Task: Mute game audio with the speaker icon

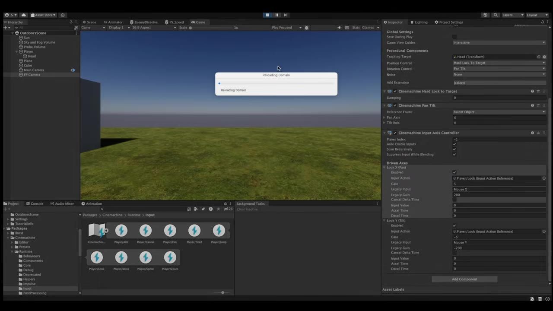Action: [339, 28]
